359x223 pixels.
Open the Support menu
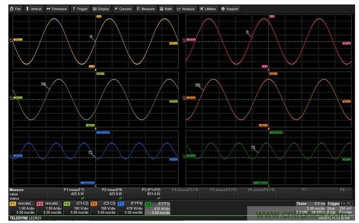230,9
